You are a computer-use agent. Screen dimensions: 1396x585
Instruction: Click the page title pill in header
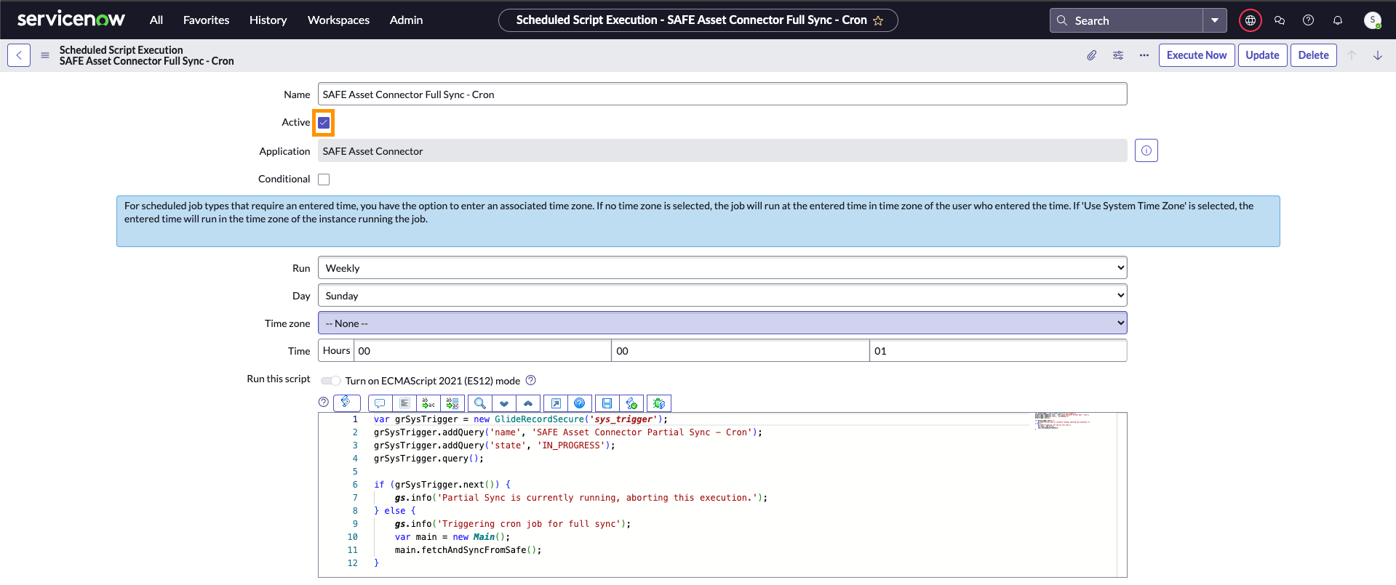click(x=698, y=20)
